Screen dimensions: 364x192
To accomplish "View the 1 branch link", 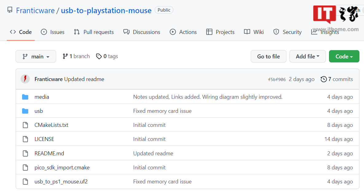I will 76,56.
